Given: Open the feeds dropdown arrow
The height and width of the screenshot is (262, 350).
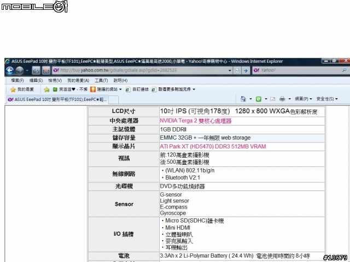Looking at the screenshot, I should tap(266, 99).
